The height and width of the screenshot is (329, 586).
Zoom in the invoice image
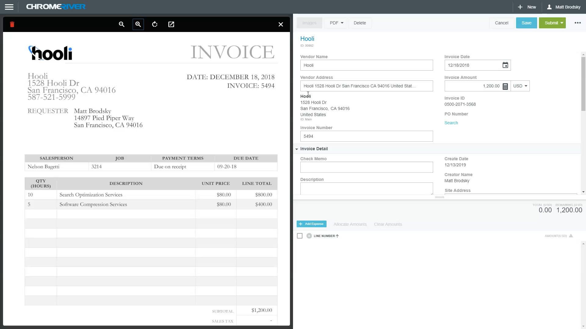[x=138, y=24]
